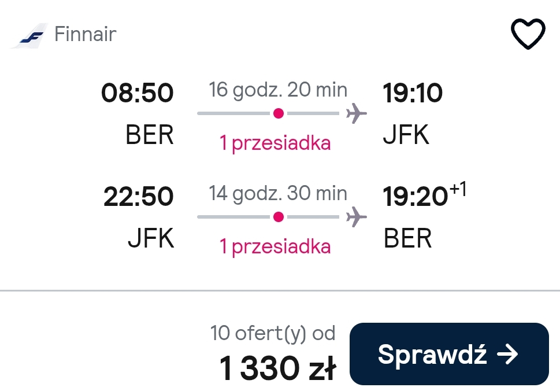Image resolution: width=560 pixels, height=391 pixels.
Task: Select the 08:50 departure time
Action: pyautogui.click(x=138, y=93)
